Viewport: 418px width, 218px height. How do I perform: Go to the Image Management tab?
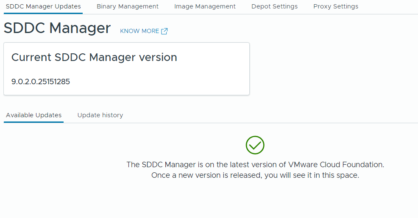point(205,6)
